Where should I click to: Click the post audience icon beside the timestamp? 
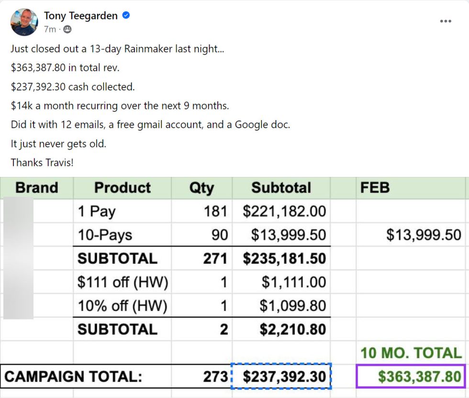tap(67, 30)
